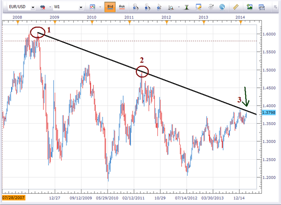Toggle the Ask price display
The image size is (281, 205).
(122, 7)
